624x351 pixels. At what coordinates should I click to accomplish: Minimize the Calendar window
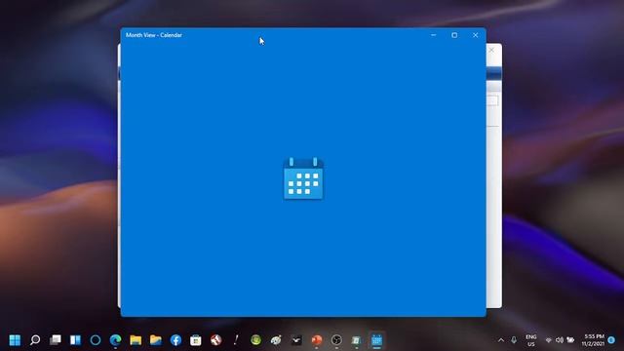click(433, 35)
